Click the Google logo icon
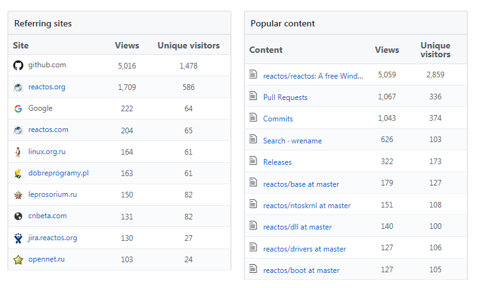 click(x=18, y=109)
